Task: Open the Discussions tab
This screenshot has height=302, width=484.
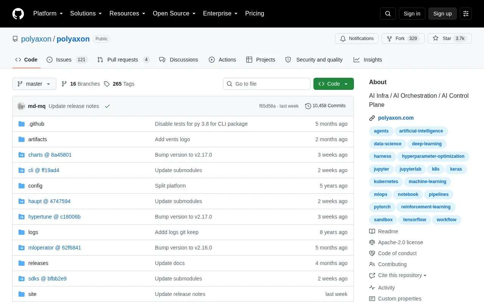Action: (178, 60)
